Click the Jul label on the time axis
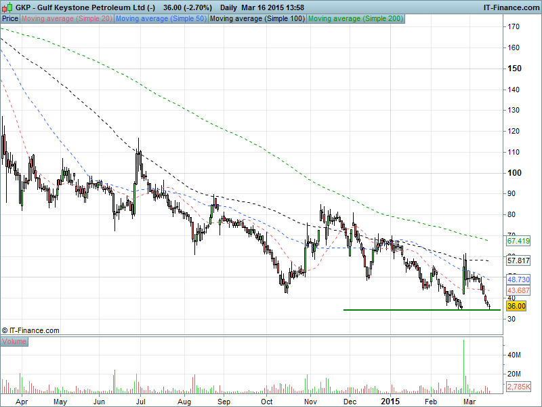Image resolution: width=542 pixels, height=407 pixels. click(x=142, y=402)
